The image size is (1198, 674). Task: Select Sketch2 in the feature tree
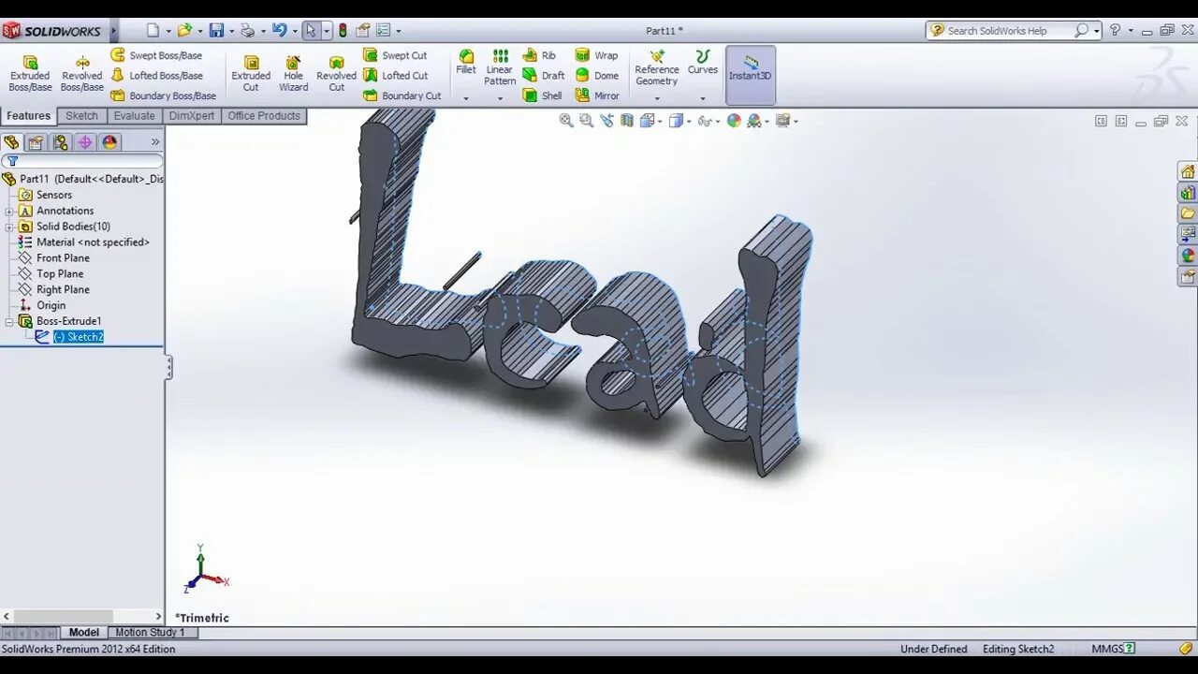tap(79, 337)
